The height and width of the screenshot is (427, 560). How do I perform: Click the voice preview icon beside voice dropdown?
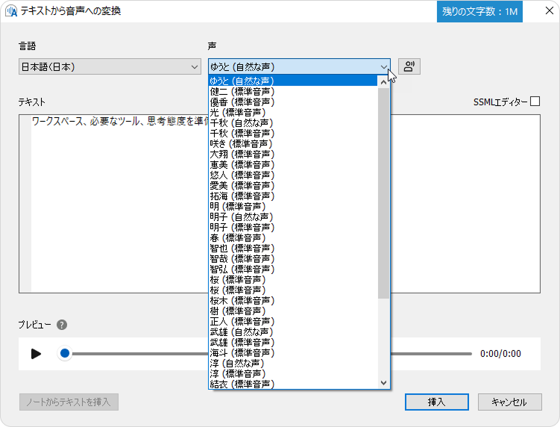[409, 66]
